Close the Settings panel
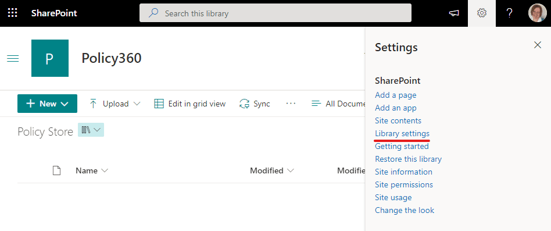551x231 pixels. click(538, 45)
